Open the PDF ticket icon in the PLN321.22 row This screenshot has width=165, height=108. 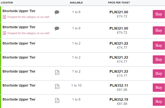[57, 72]
